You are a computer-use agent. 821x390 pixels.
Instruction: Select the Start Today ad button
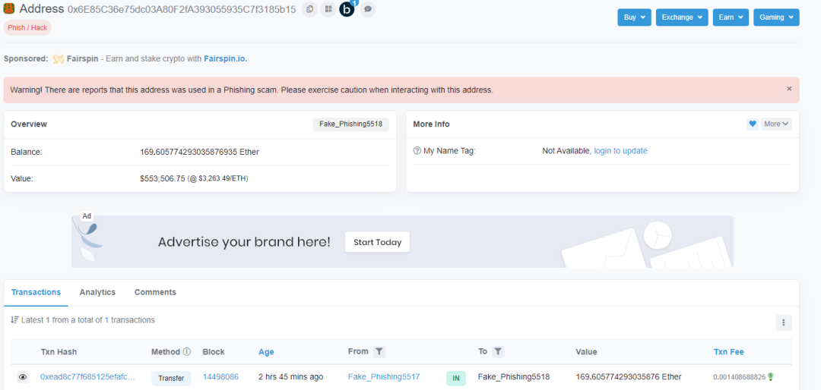(x=377, y=242)
